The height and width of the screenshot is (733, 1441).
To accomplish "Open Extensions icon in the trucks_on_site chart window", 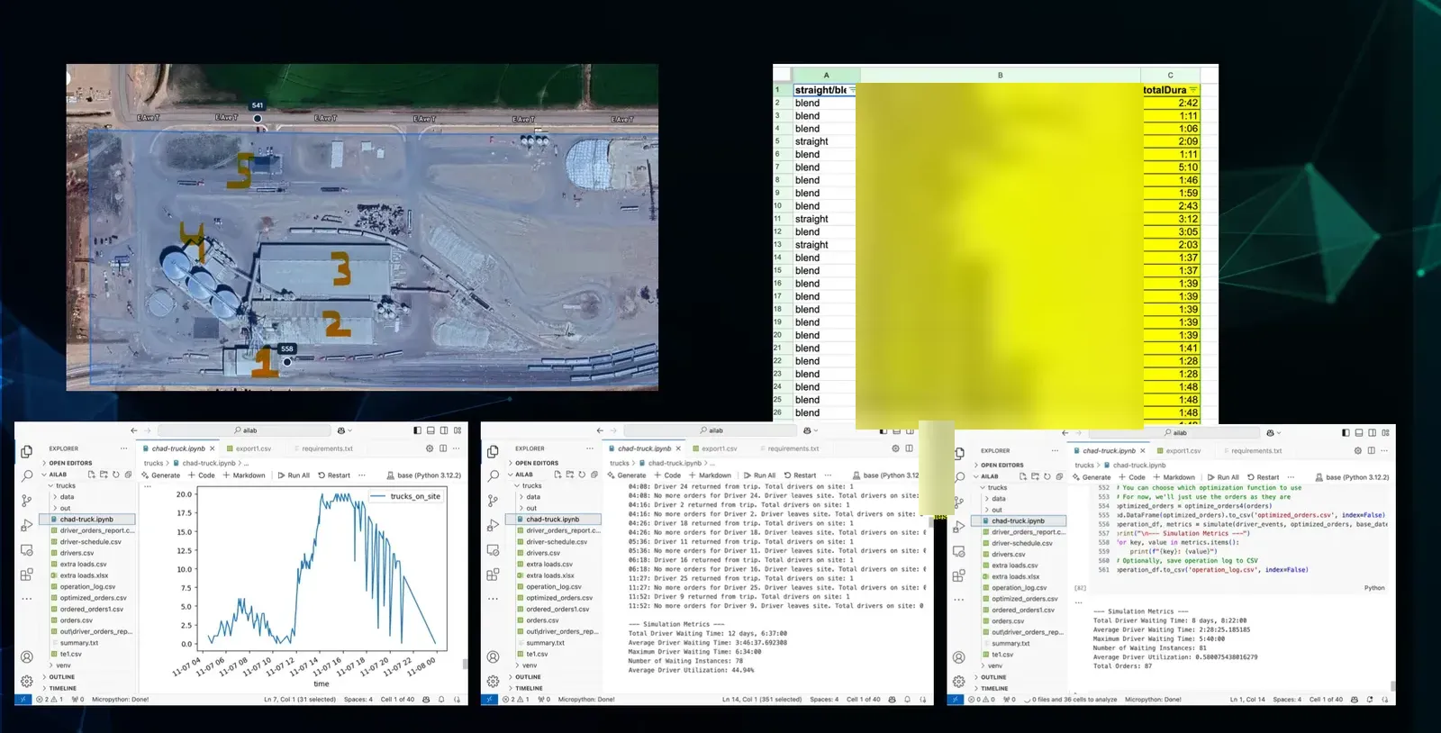I will pos(27,574).
